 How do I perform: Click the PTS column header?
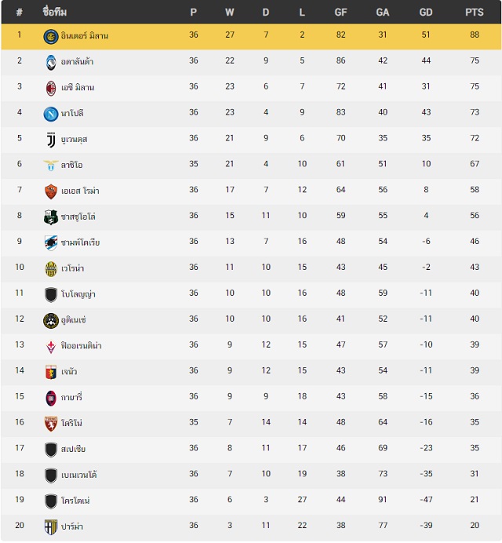tap(475, 12)
